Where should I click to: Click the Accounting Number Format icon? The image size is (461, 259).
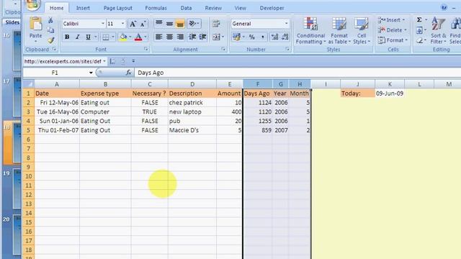coord(236,37)
